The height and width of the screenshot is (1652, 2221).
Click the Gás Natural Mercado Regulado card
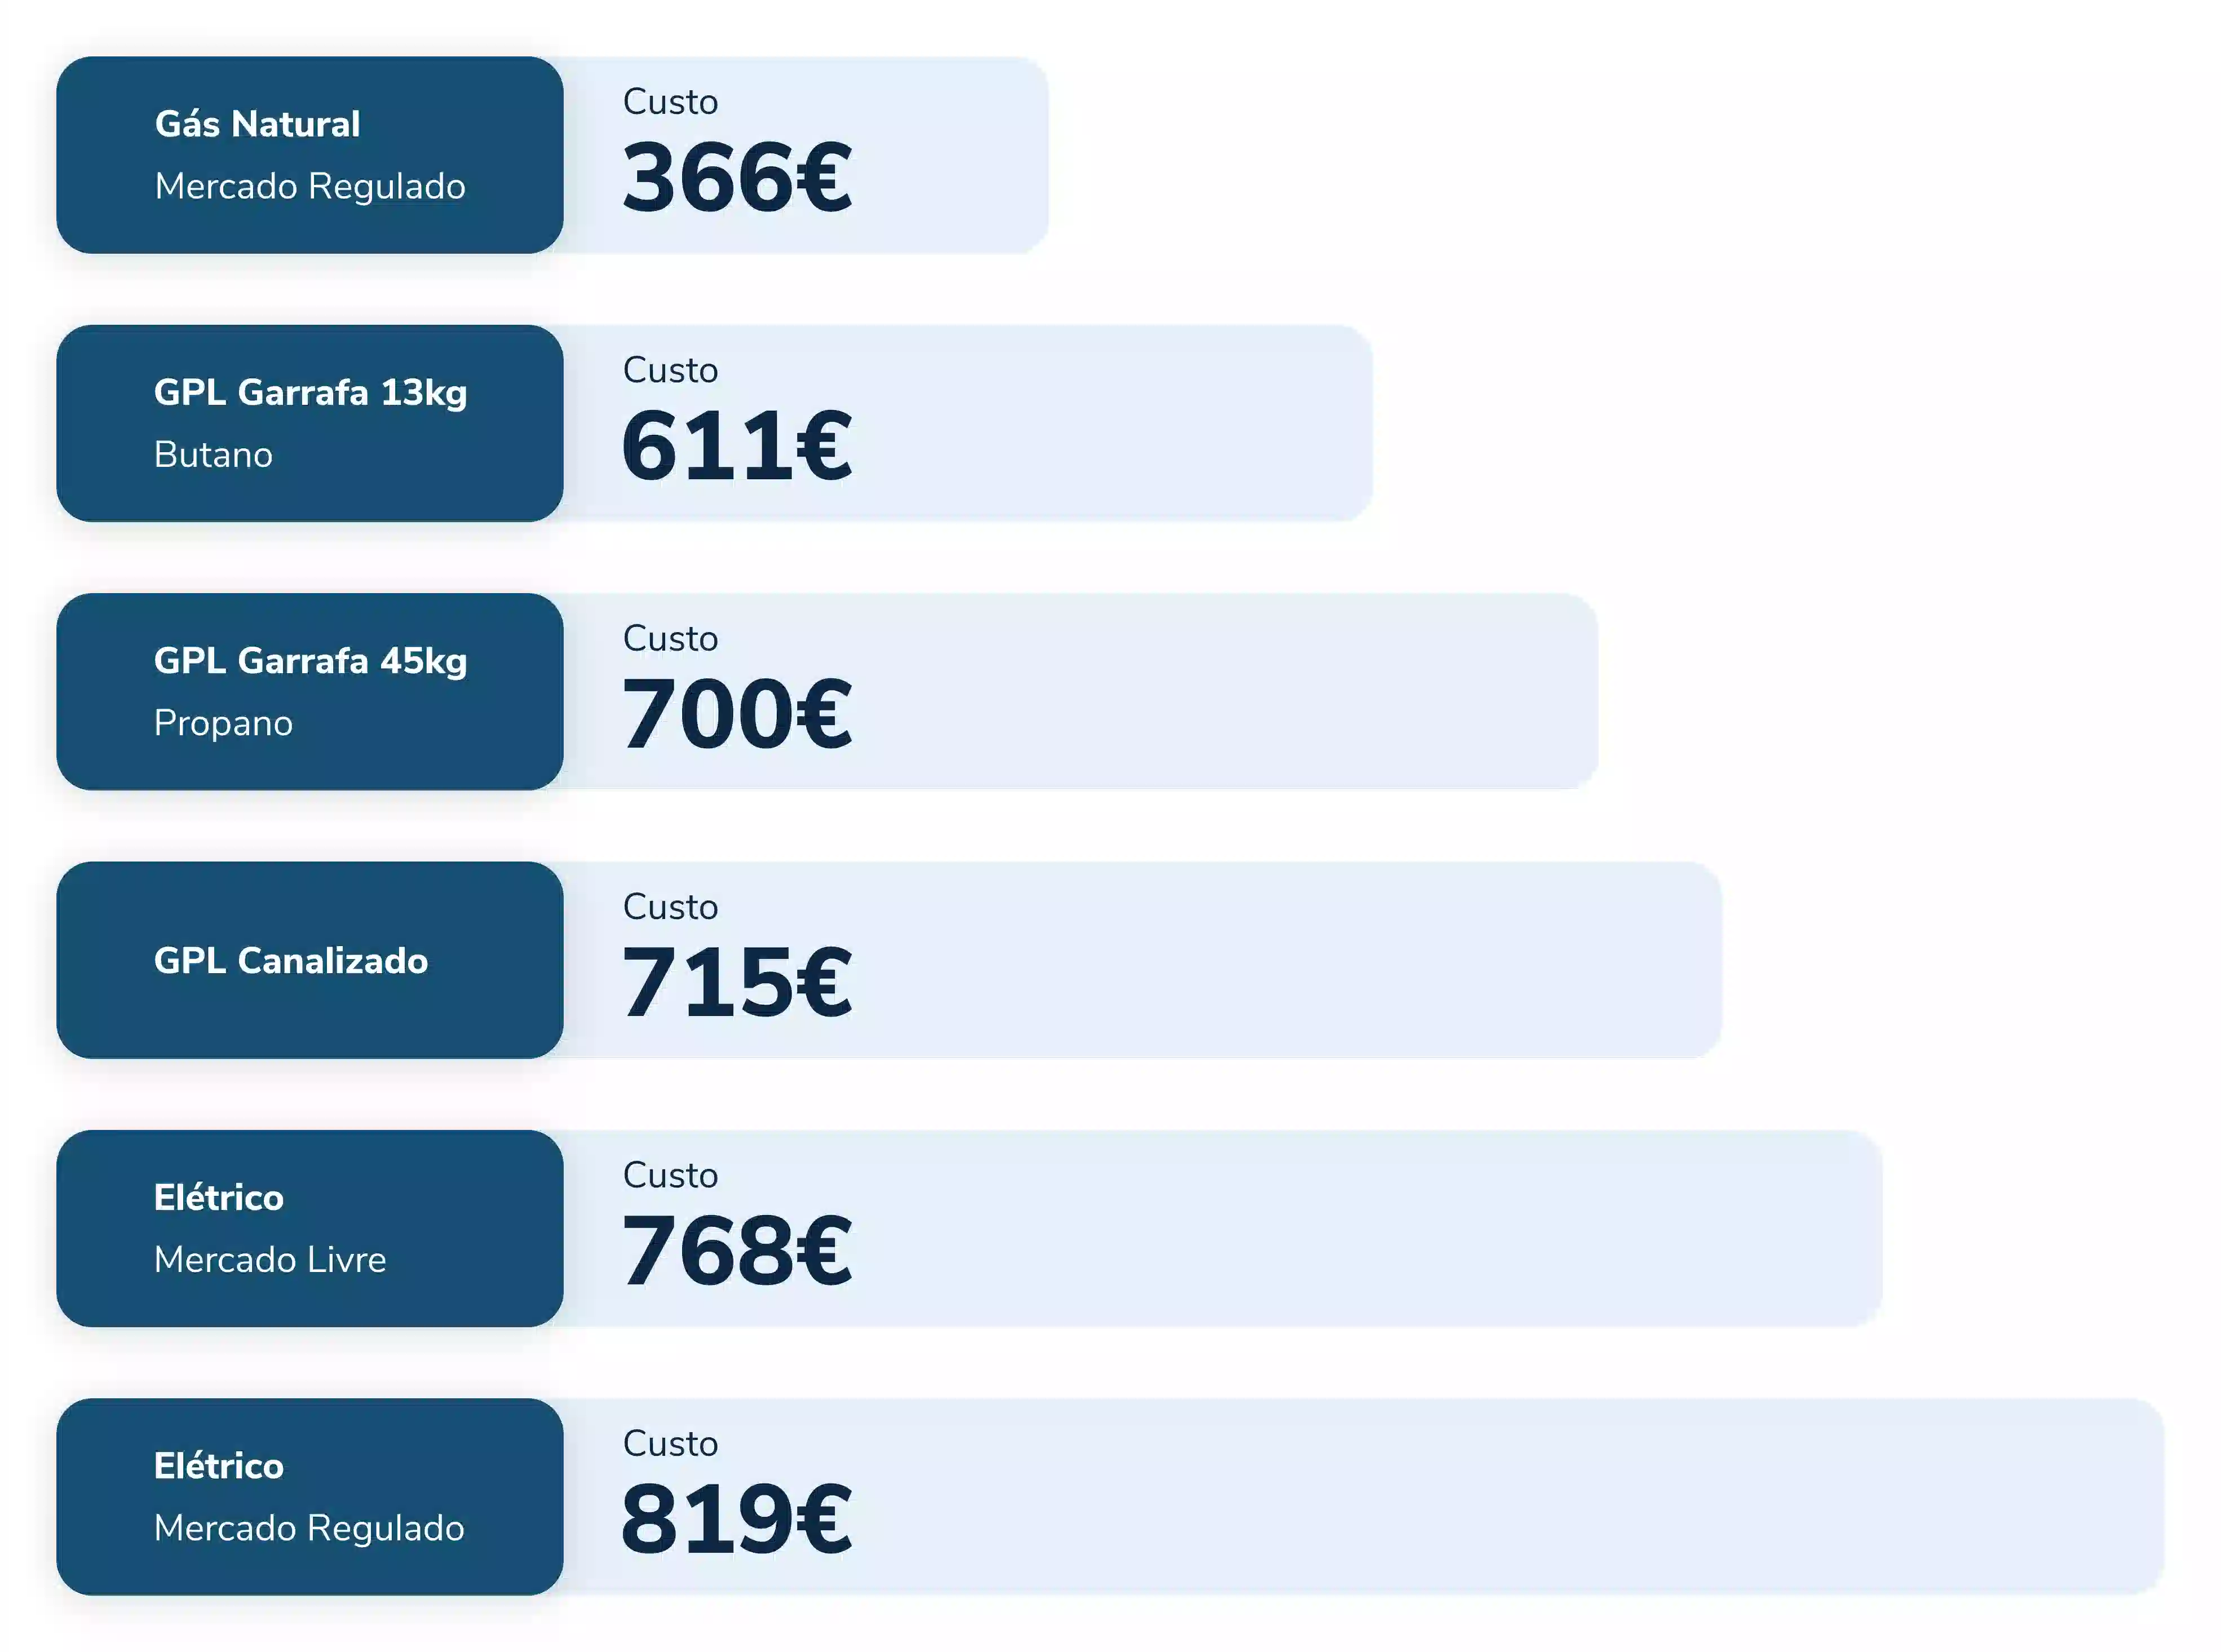tap(309, 155)
